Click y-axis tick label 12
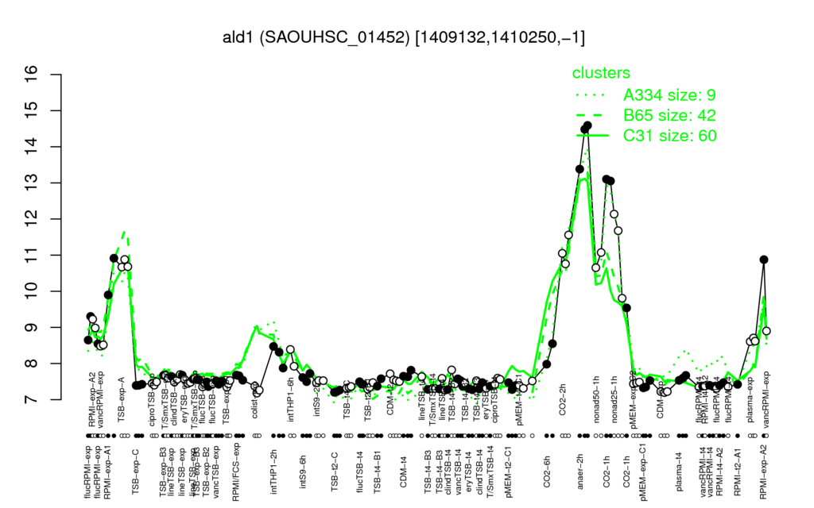 [x=32, y=219]
